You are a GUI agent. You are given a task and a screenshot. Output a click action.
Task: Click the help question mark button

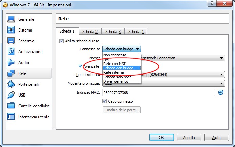212,3
